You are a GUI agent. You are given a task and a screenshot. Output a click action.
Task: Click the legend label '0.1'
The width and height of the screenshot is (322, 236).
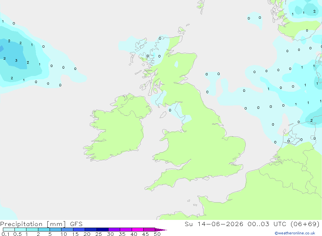[5, 234]
